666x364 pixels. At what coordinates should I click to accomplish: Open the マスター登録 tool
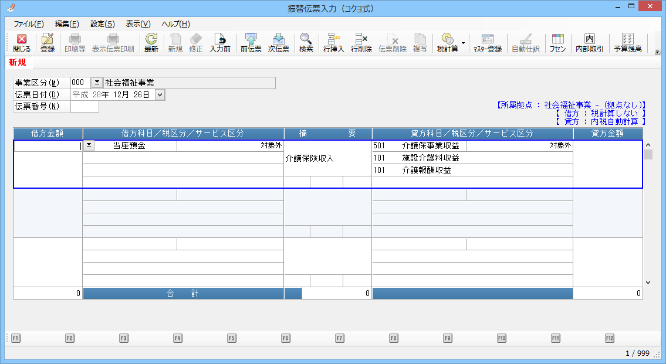487,43
